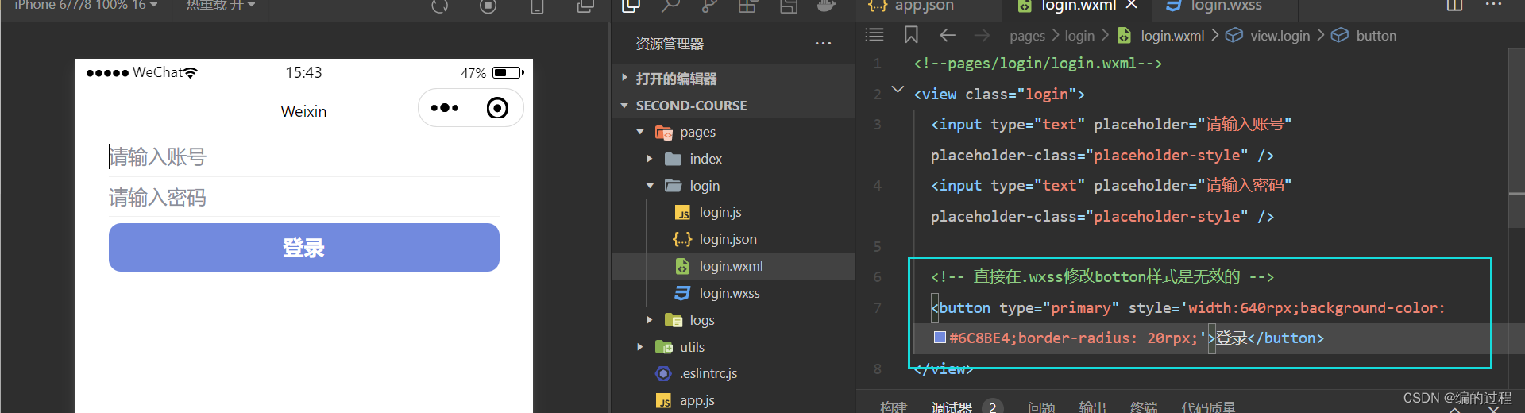Click the bookmark icon in editor breadcrumb bar
This screenshot has height=413, width=1525.
pyautogui.click(x=911, y=35)
